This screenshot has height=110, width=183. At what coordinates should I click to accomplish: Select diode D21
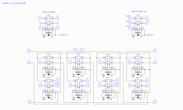(x=79, y=97)
